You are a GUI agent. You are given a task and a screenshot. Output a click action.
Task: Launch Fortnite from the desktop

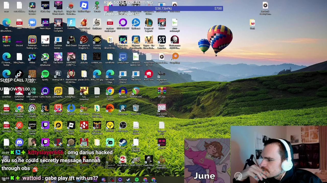pyautogui.click(x=71, y=24)
